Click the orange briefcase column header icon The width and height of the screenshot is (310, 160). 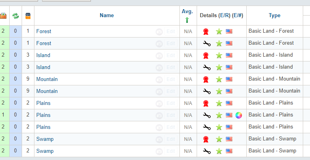click(x=3, y=16)
